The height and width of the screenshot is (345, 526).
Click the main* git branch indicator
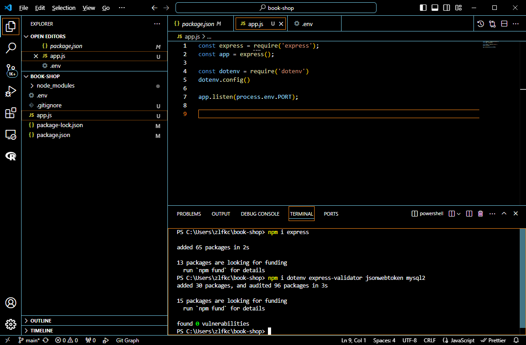click(x=29, y=341)
